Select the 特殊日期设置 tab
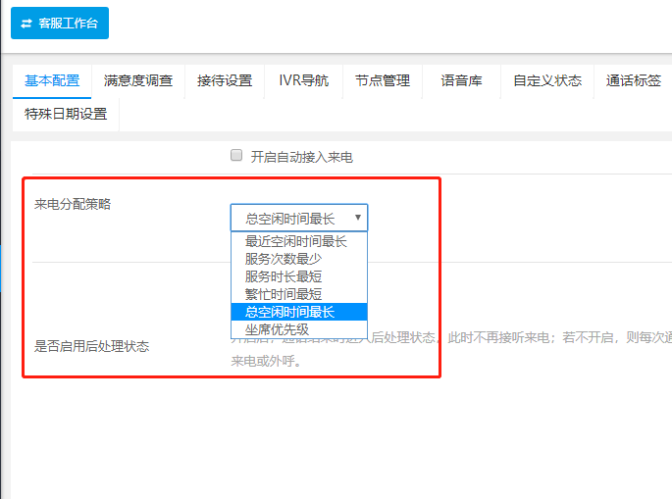 point(66,114)
